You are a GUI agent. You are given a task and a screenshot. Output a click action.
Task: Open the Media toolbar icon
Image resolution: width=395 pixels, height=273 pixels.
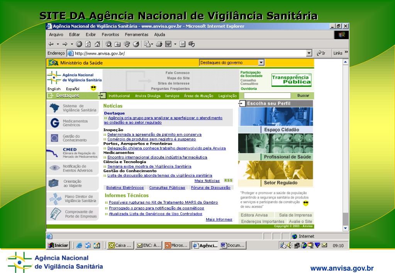click(x=127, y=44)
